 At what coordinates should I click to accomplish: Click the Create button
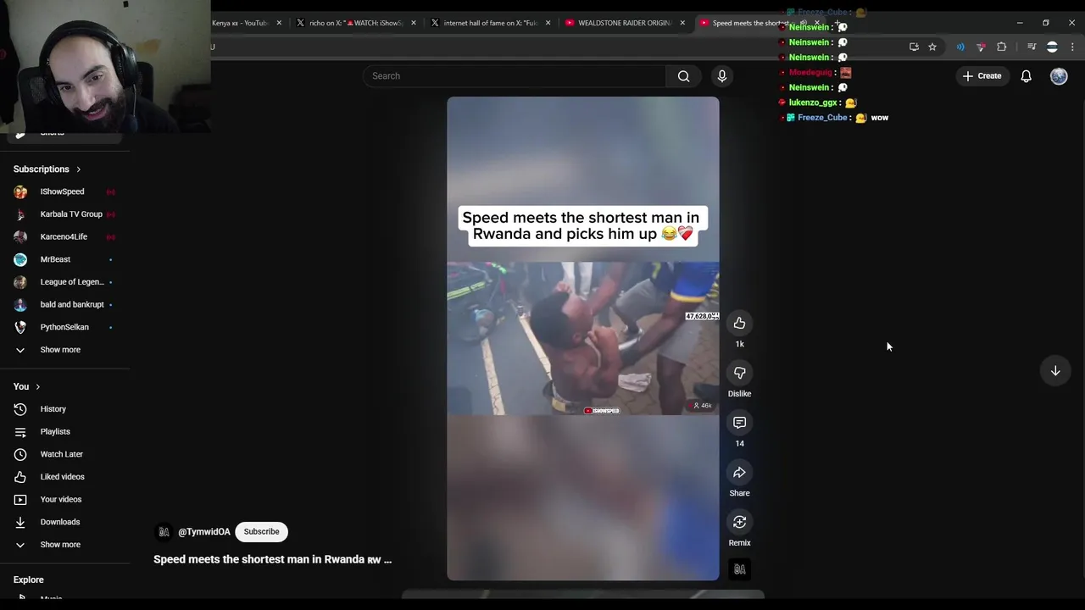coord(982,76)
